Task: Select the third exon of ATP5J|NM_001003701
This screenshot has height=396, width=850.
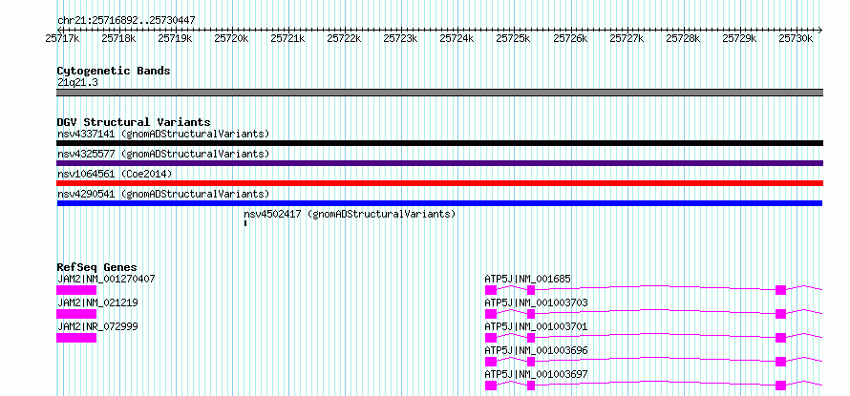Action: (x=780, y=338)
